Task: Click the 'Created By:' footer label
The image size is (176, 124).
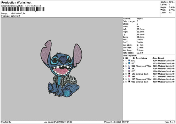Action: click(6, 122)
